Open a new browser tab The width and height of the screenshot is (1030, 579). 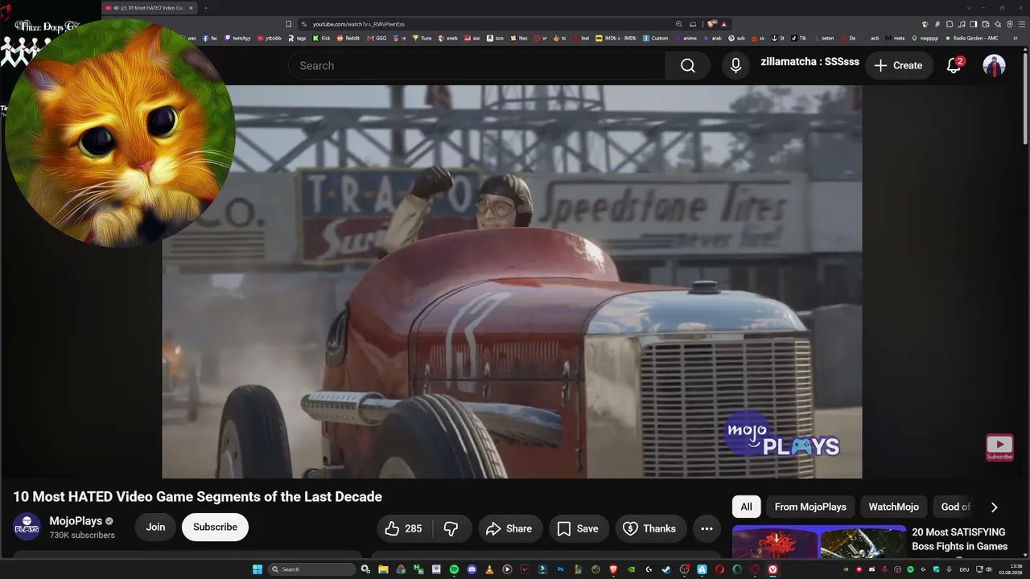205,8
